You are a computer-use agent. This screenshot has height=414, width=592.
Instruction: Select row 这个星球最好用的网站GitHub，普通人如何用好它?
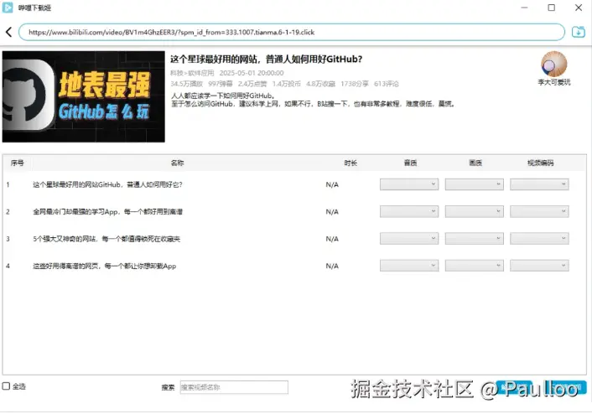tap(294, 184)
